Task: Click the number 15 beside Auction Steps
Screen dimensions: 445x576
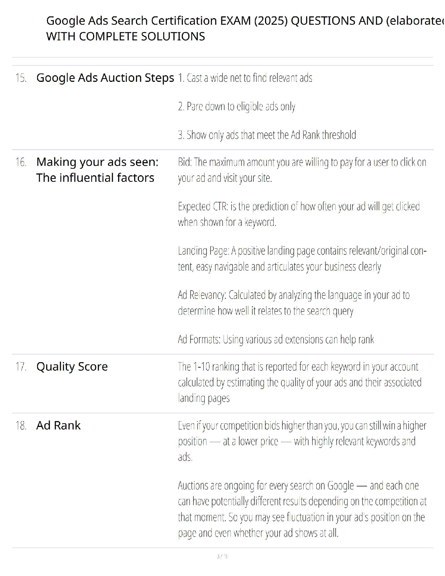Action: [21, 78]
